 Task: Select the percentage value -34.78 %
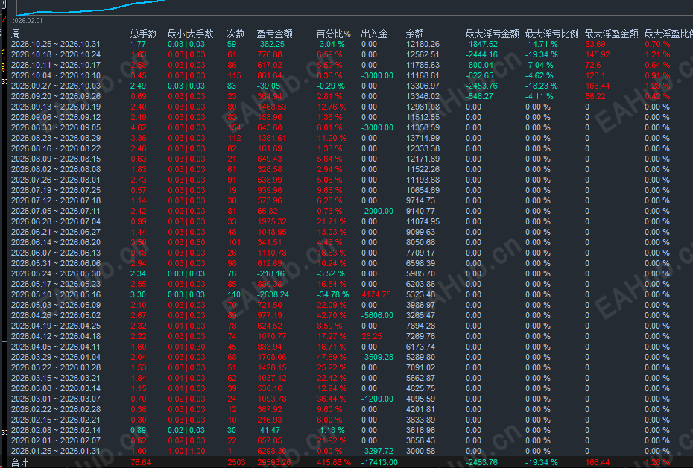(x=333, y=295)
